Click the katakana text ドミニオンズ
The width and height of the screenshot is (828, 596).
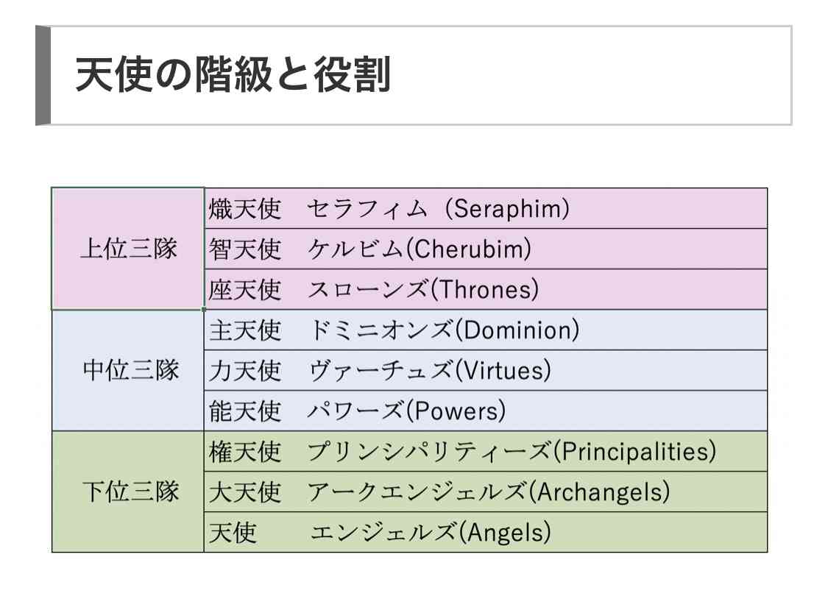pos(381,330)
